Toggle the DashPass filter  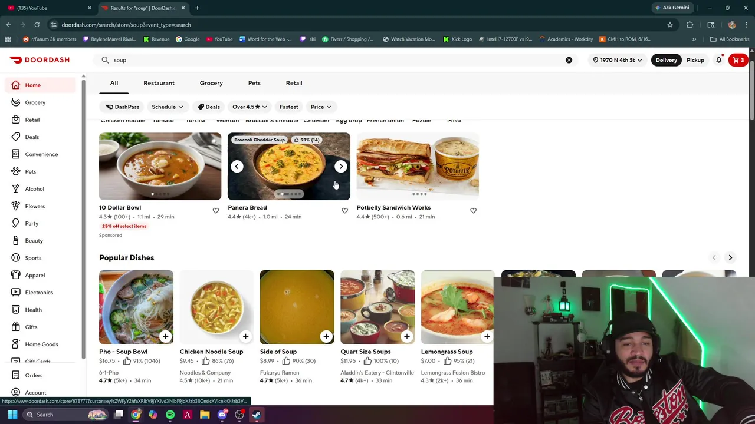tap(122, 107)
